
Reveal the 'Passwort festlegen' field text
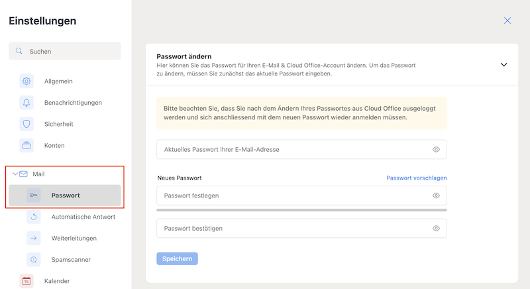pos(436,196)
